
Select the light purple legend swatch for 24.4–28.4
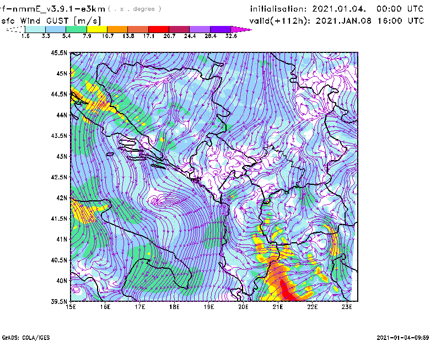[200, 29]
